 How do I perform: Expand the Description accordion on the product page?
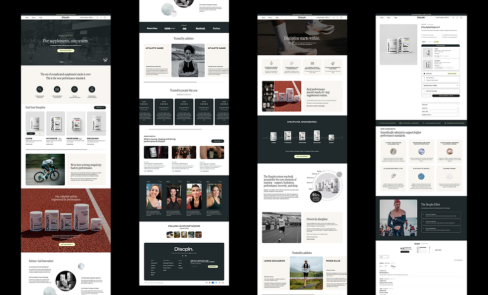tap(440, 105)
